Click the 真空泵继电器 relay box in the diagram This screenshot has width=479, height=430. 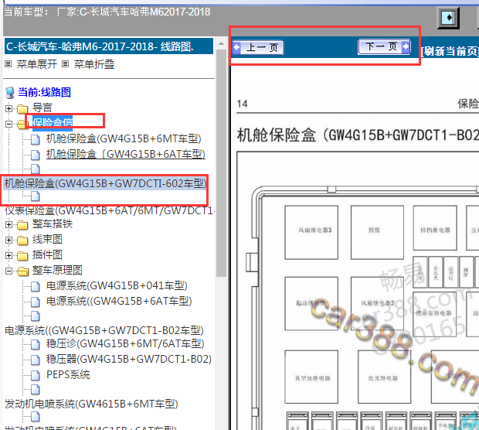tap(311, 377)
